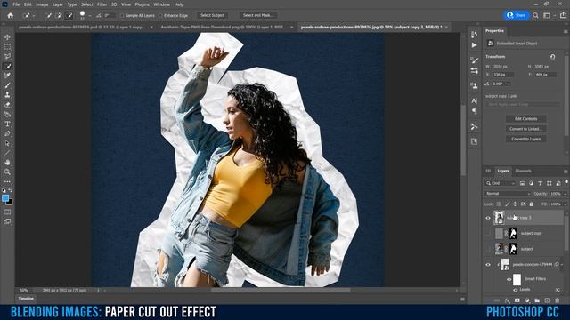Image resolution: width=570 pixels, height=320 pixels.
Task: Select the Zoom tool
Action: pos(7,172)
